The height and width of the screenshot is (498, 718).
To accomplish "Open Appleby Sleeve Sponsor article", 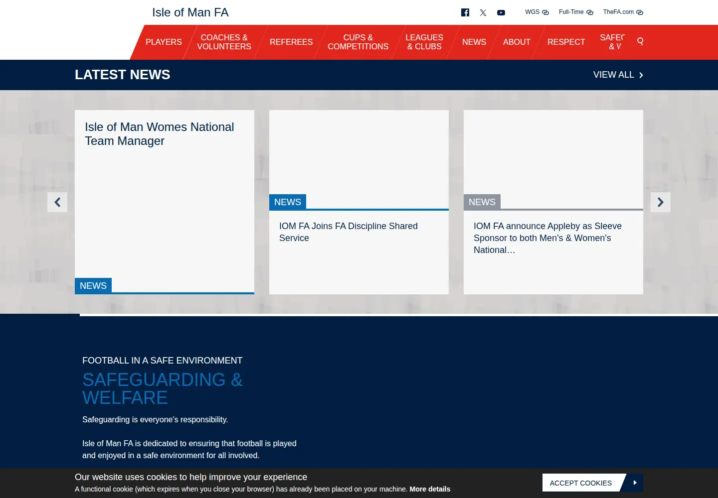I will pos(547,238).
